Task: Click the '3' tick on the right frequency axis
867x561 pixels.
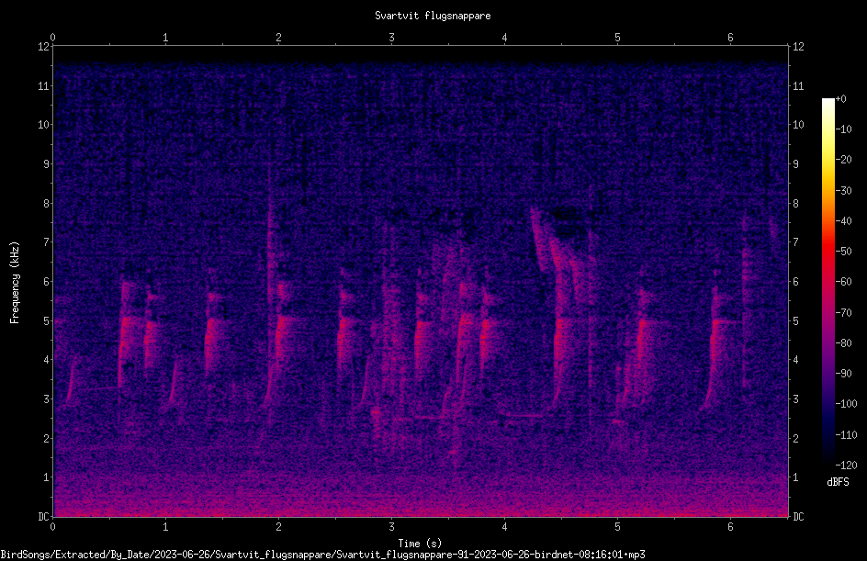Action: tap(795, 399)
